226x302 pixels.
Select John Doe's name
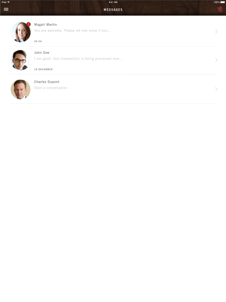click(x=42, y=53)
